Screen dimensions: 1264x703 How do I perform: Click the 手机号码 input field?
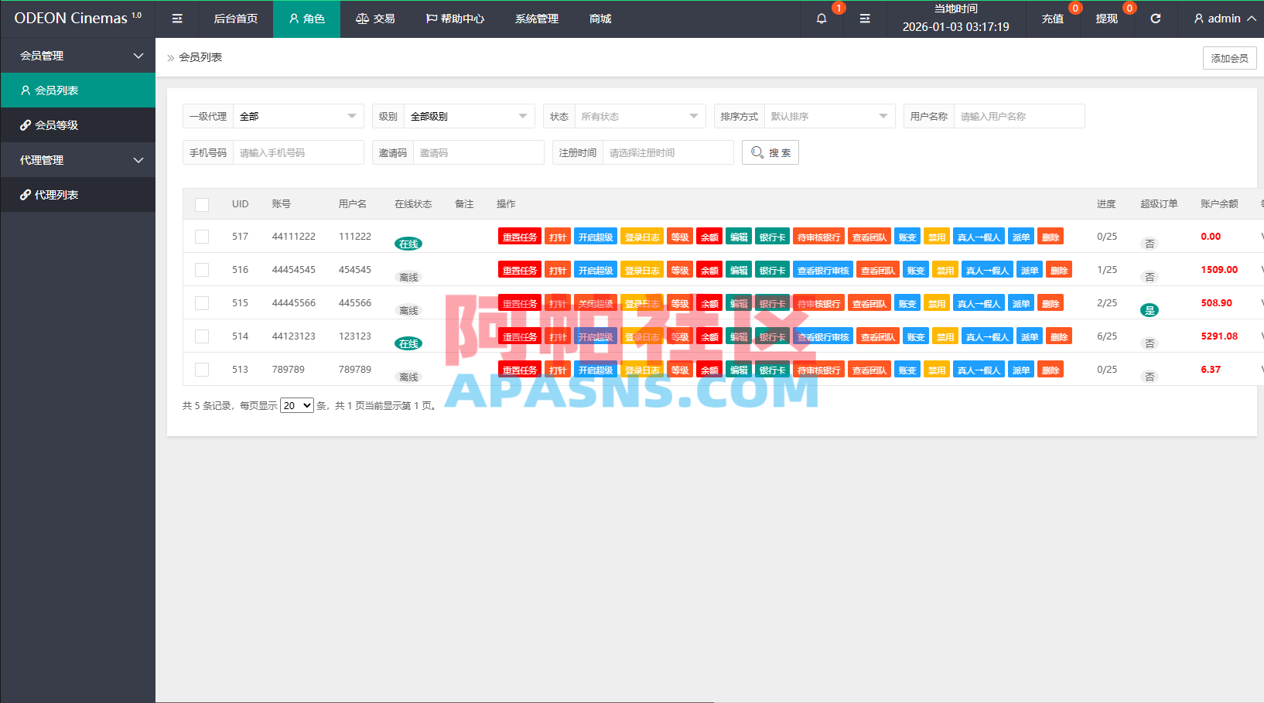[x=299, y=152]
